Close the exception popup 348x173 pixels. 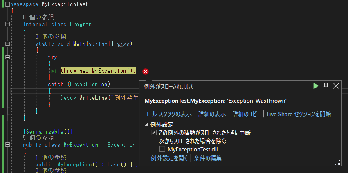click(x=336, y=86)
